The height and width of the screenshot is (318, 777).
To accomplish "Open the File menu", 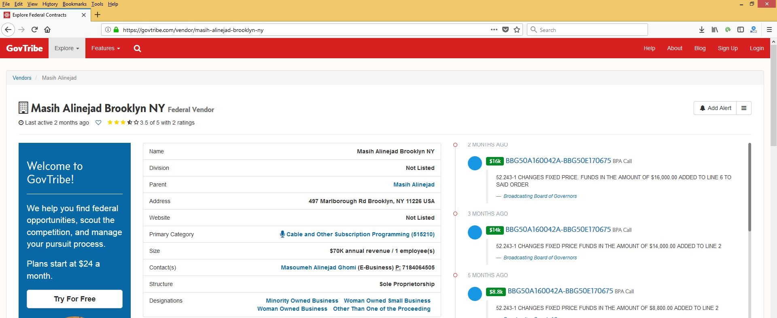I will click(x=6, y=4).
